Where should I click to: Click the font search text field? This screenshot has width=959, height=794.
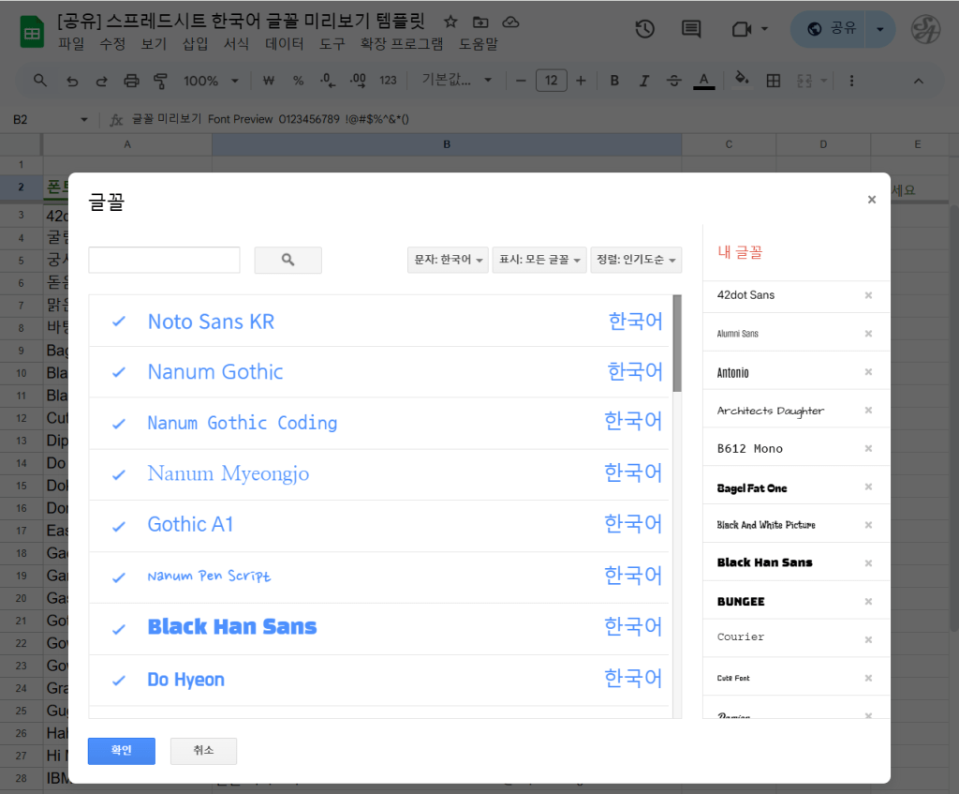click(x=164, y=260)
